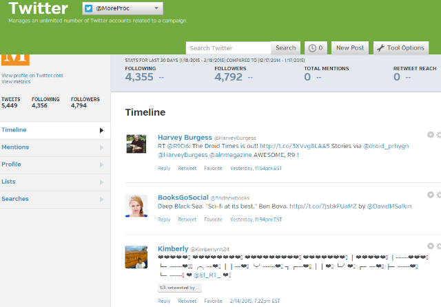Open @HarveyBurgess mention in tweet text
The height and width of the screenshot is (307, 441).
coord(183,155)
